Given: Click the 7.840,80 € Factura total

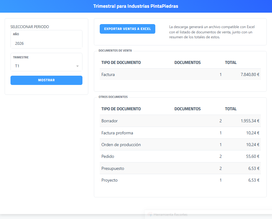Looking at the screenshot, I should coord(250,74).
